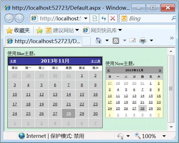Go to next month 十二月 in Blue calendar

tap(96, 61)
